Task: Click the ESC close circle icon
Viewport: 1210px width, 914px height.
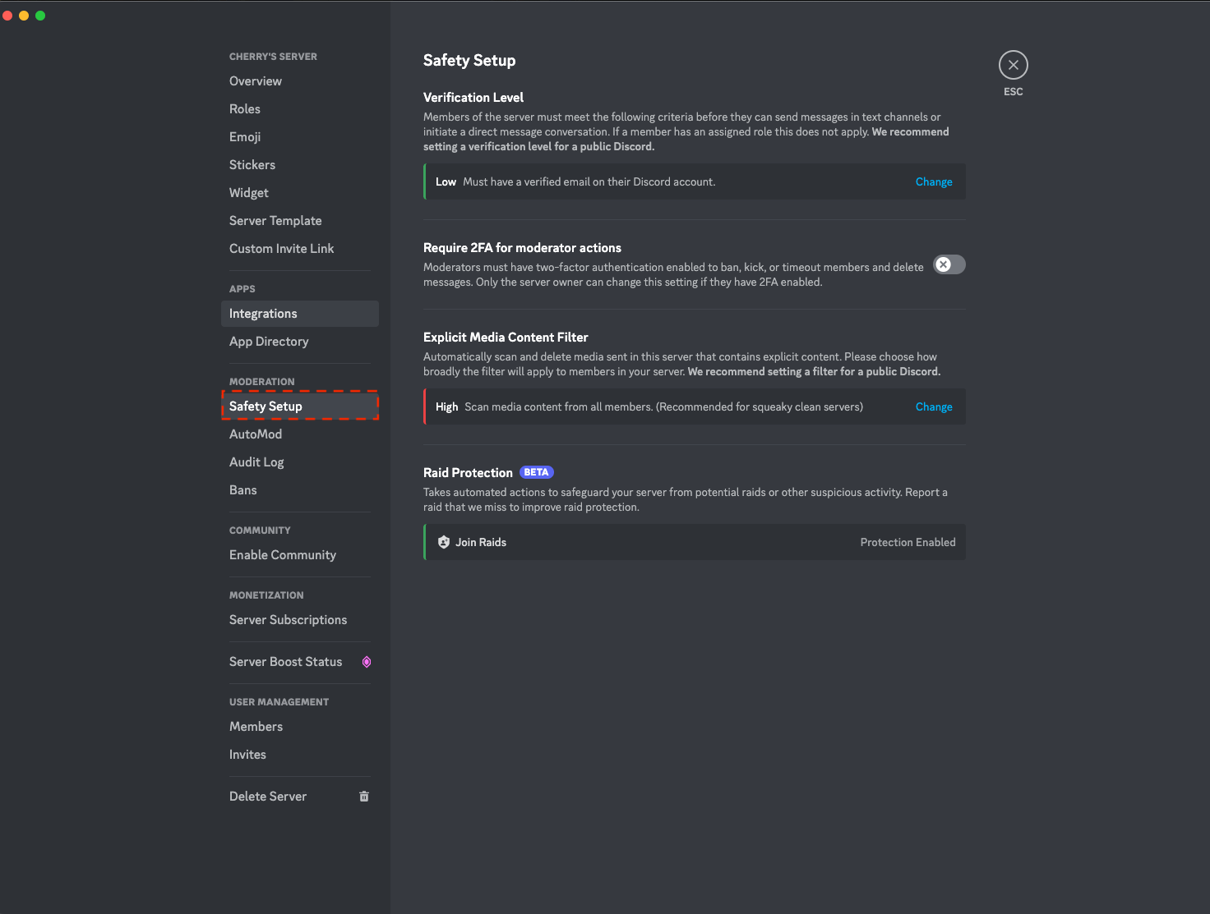Action: point(1013,65)
